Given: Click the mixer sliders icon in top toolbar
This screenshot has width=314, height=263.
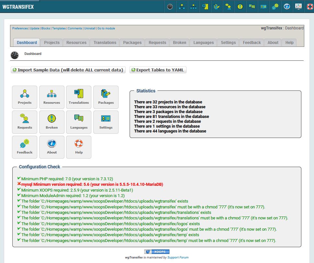Looking at the screenshot, I should tap(298, 6).
